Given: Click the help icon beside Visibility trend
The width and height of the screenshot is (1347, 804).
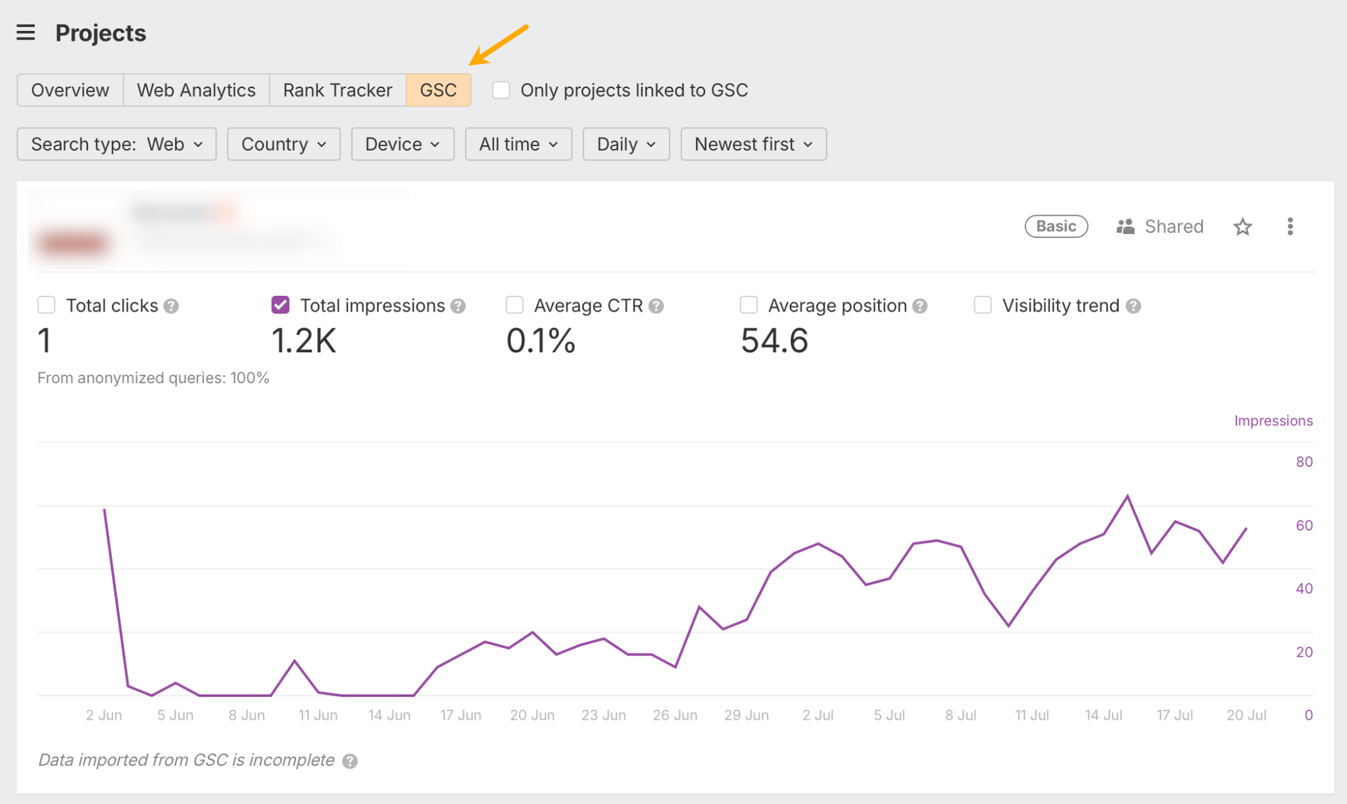Looking at the screenshot, I should pyautogui.click(x=1133, y=306).
